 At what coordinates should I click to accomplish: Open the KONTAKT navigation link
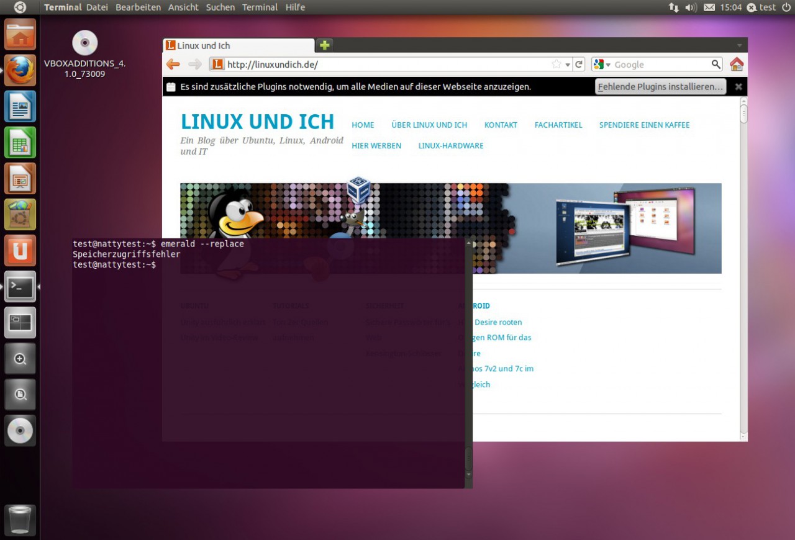coord(501,125)
